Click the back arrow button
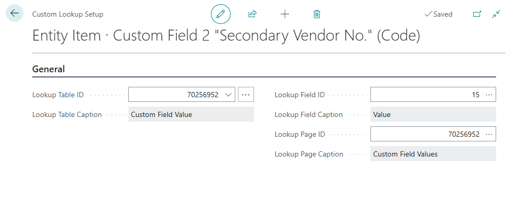The height and width of the screenshot is (222, 519). pyautogui.click(x=15, y=14)
